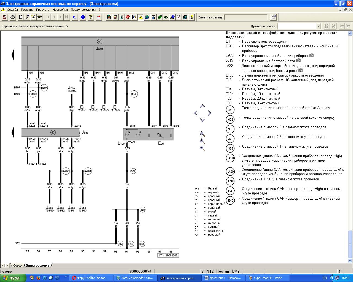Click the camera icon next to J519
The height and width of the screenshot is (282, 353).
[299, 60]
